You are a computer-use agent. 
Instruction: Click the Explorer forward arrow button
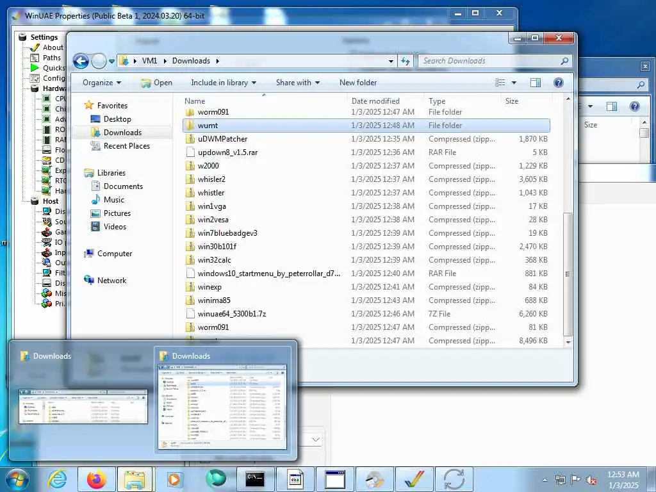coord(99,61)
